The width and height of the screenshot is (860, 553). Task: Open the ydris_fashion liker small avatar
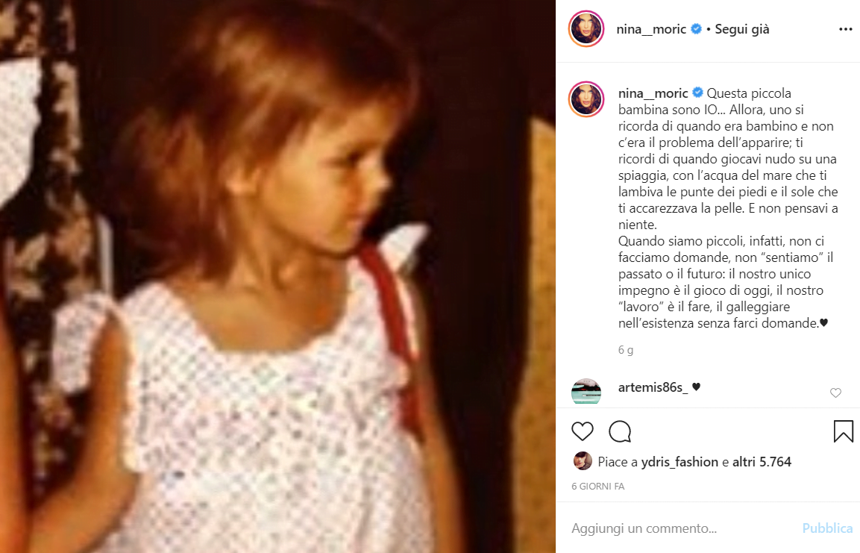[x=583, y=461]
